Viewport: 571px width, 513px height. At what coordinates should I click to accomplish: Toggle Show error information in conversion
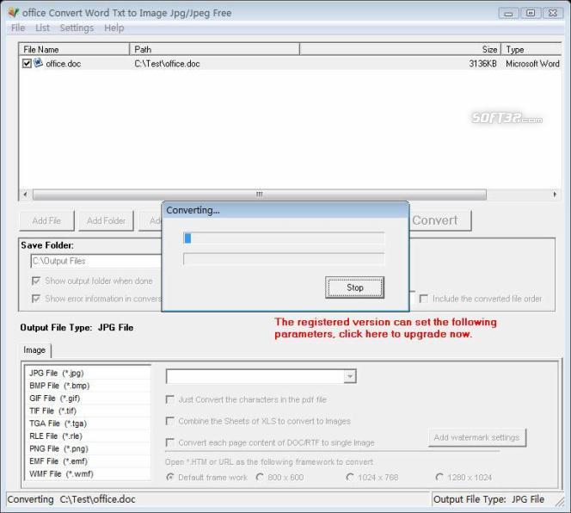click(x=36, y=299)
